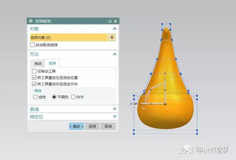Click the select object crosshair icon

[x=112, y=37]
